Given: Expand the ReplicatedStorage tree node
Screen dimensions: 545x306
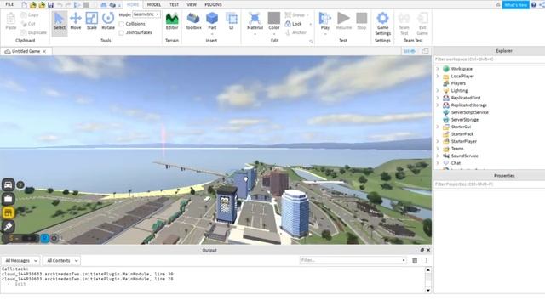Looking at the screenshot, I should tap(438, 105).
